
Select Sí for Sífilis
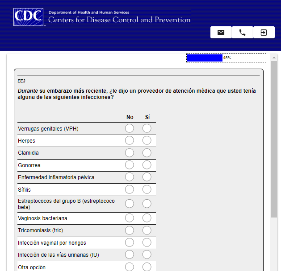(147, 189)
